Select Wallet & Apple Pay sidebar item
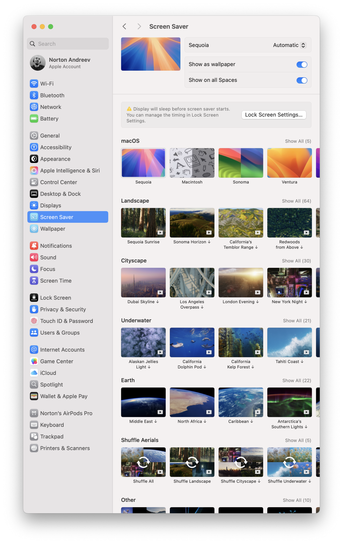Viewport: 343px width, 544px height. (68, 396)
